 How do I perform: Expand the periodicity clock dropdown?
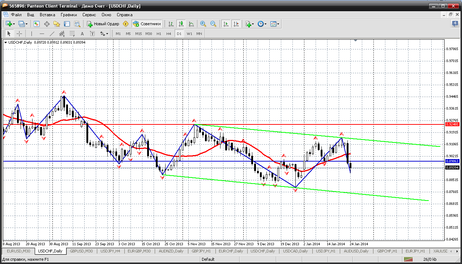click(x=262, y=24)
